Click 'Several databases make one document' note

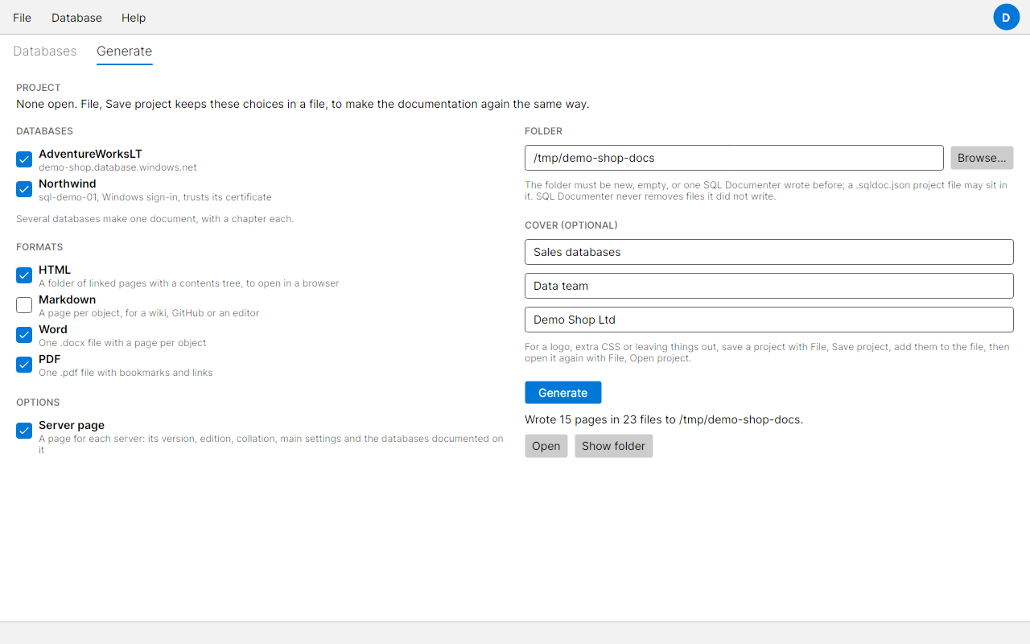coord(154,219)
